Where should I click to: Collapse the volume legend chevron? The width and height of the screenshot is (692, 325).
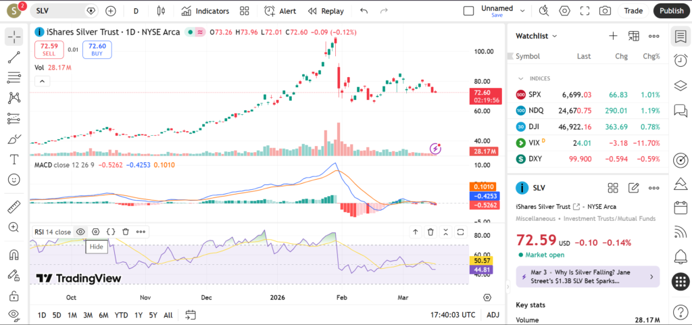pos(42,82)
